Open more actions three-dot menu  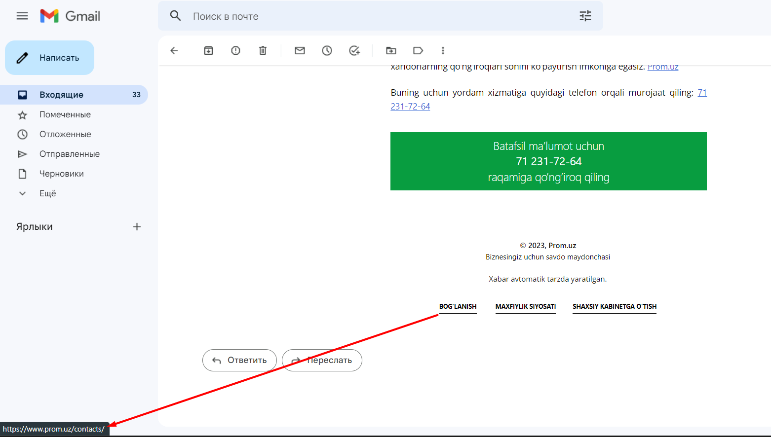click(x=443, y=50)
